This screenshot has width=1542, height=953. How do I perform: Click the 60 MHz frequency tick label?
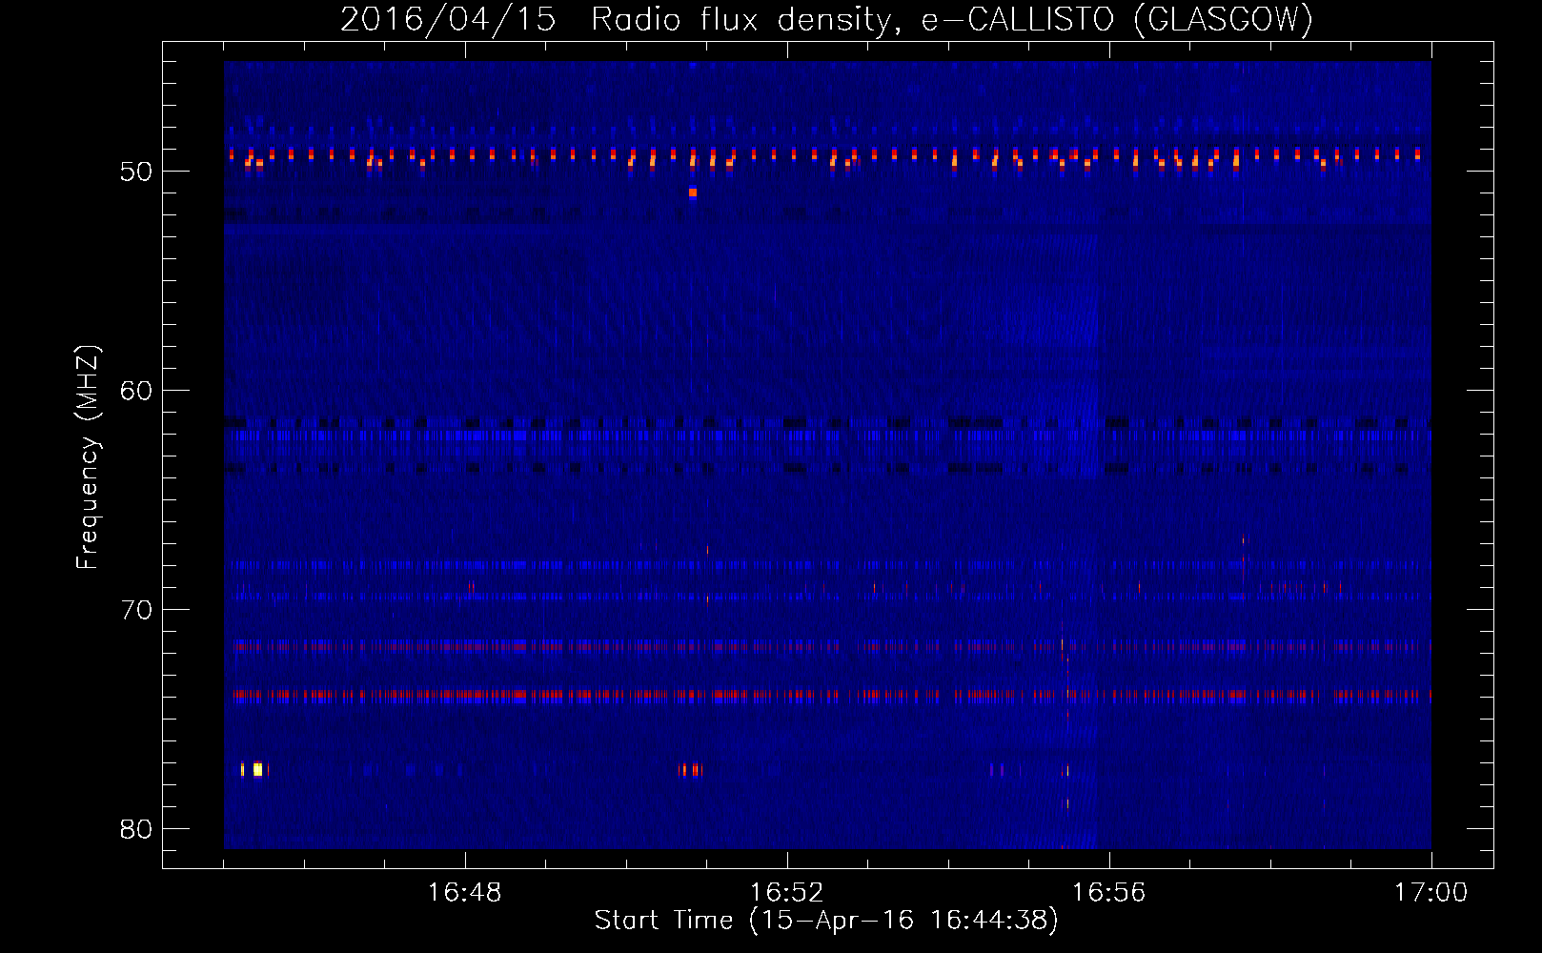point(136,391)
